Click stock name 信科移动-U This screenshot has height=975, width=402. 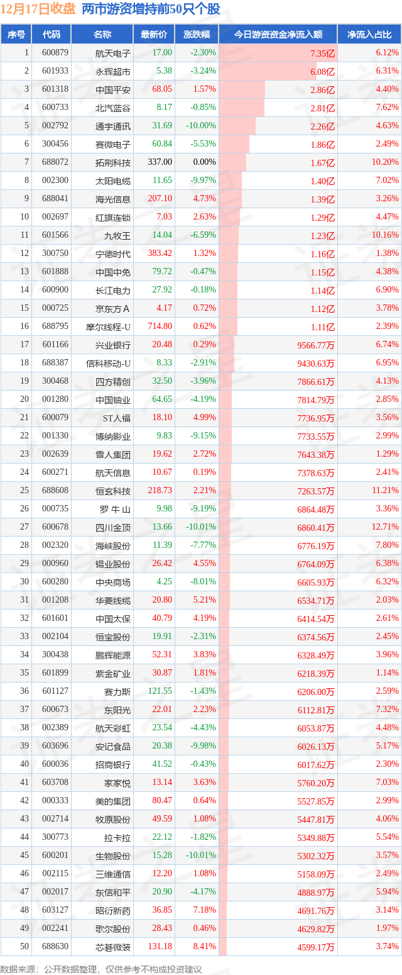click(x=109, y=363)
